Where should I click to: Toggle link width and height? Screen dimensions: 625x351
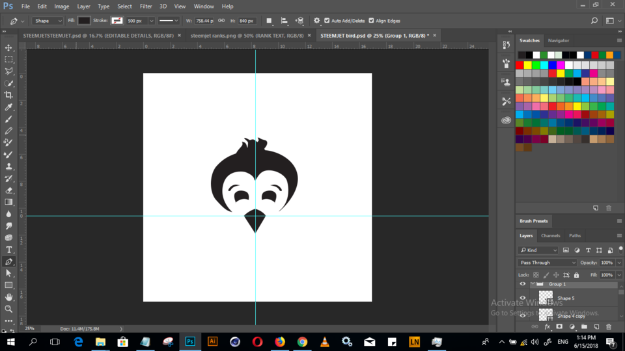[221, 21]
